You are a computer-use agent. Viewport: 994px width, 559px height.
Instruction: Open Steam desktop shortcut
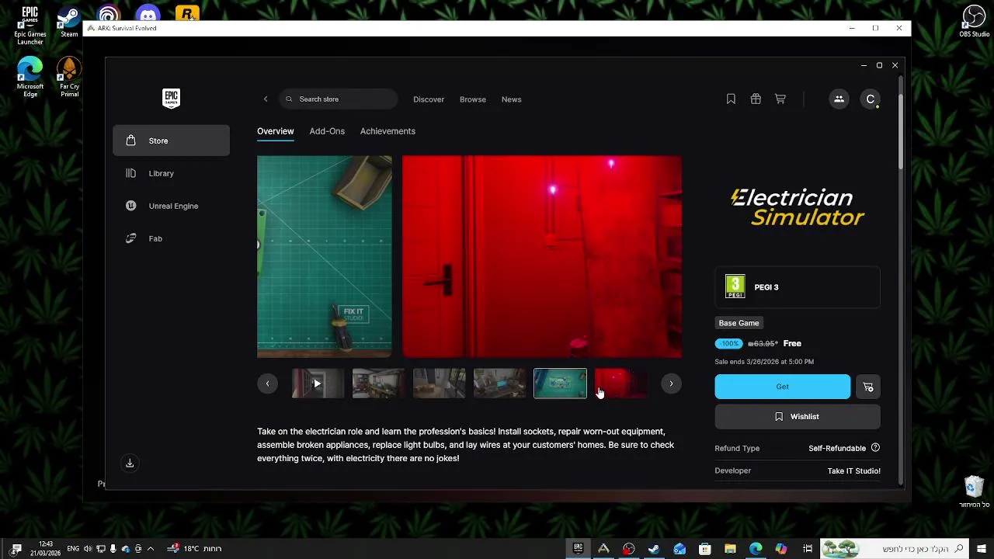coord(69,22)
